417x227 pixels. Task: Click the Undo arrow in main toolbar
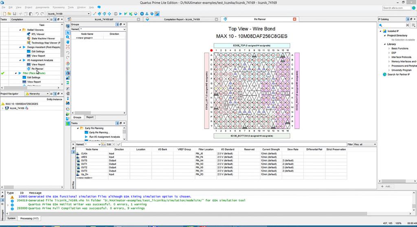click(x=37, y=14)
